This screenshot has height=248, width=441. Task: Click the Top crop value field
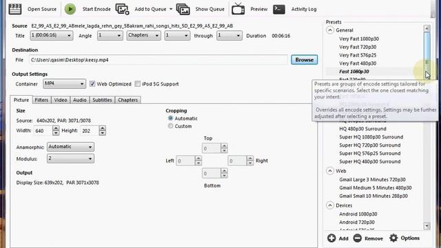click(x=212, y=148)
